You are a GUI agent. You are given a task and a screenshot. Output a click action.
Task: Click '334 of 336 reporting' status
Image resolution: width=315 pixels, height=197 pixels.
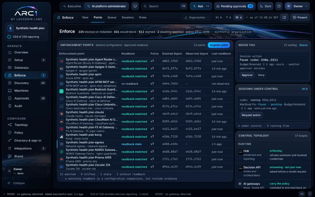[26, 37]
